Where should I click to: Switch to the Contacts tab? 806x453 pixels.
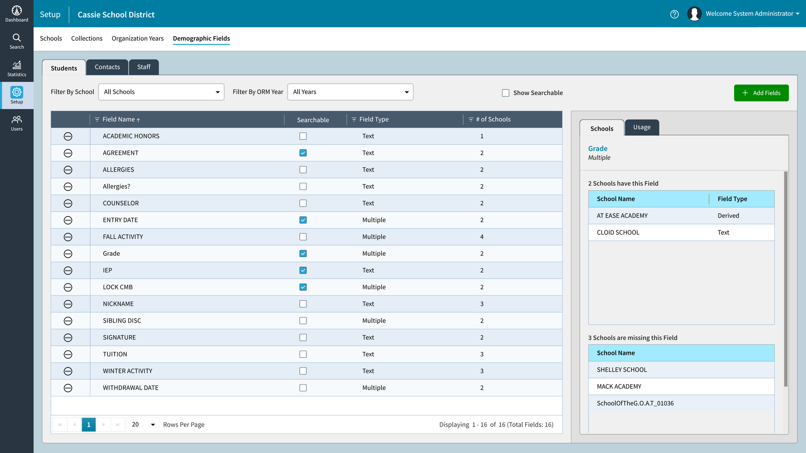pyautogui.click(x=107, y=67)
